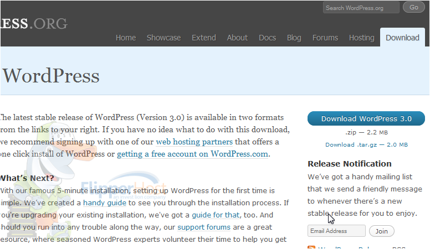Click the '.zip — 2.2 MB' label
Screen dimensions: 430x249
coord(366,132)
